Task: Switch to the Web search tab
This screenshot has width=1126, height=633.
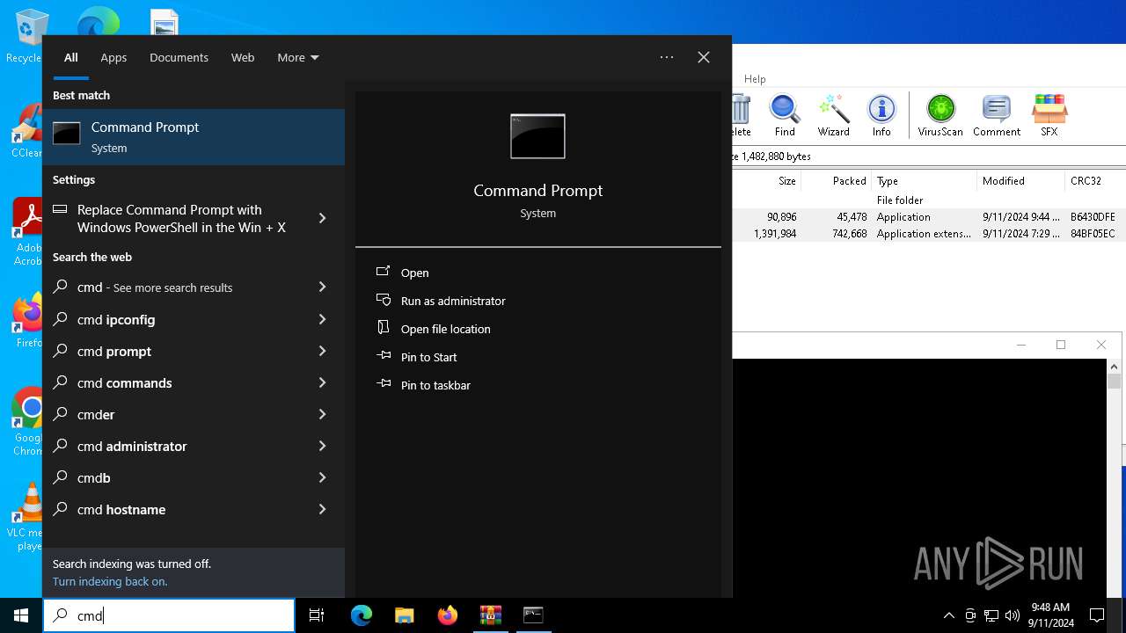Action: [243, 57]
